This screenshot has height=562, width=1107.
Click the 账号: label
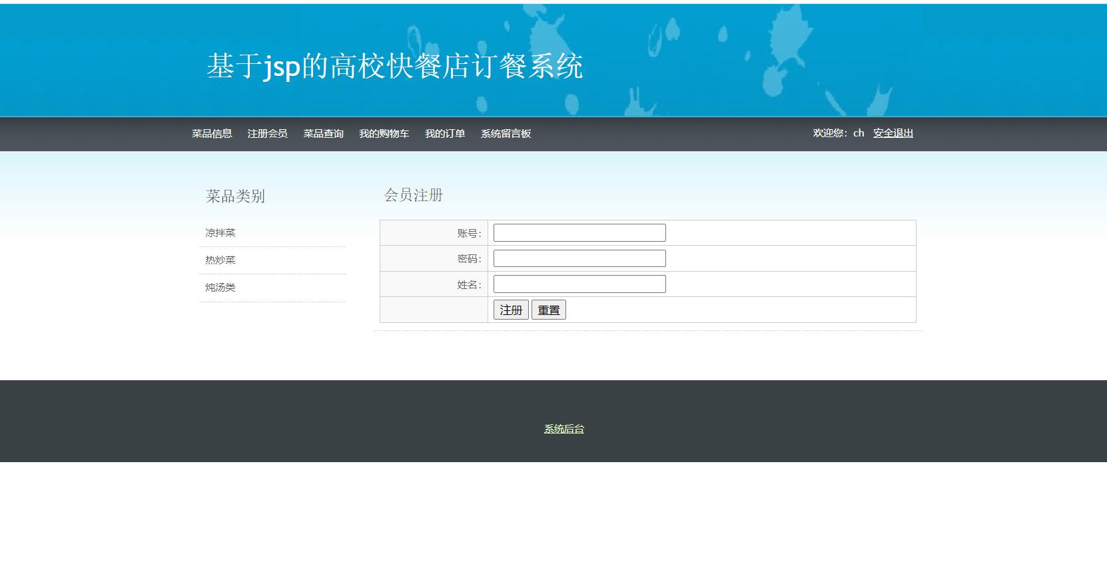[469, 233]
